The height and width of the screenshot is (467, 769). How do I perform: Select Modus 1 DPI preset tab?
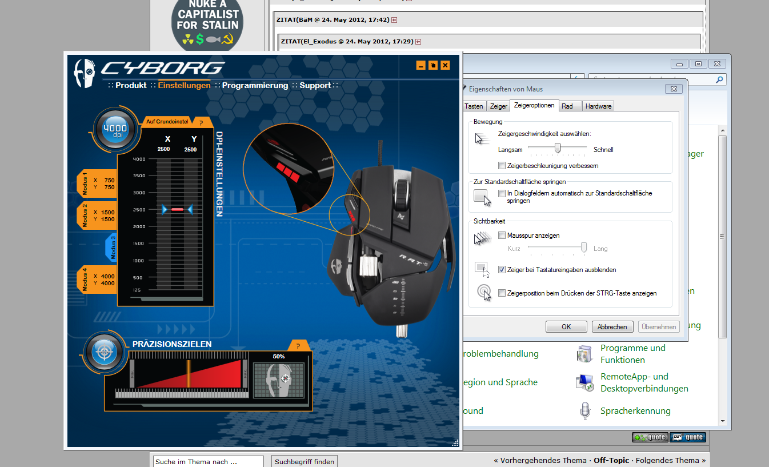[97, 183]
